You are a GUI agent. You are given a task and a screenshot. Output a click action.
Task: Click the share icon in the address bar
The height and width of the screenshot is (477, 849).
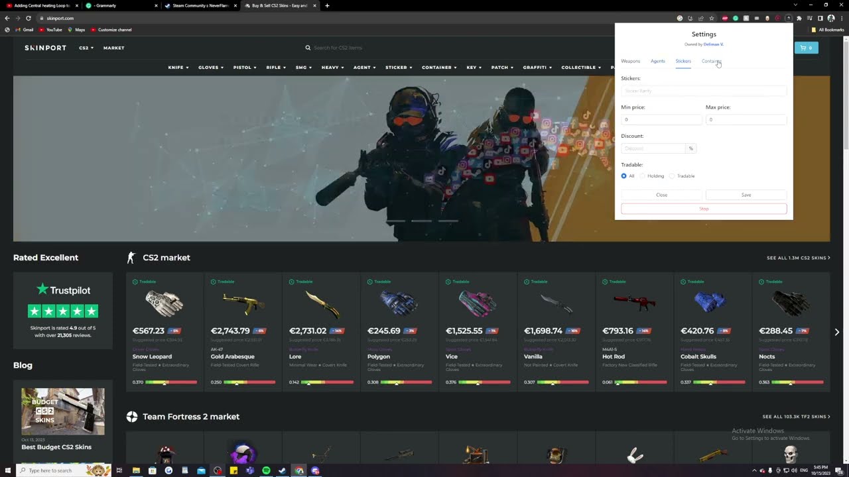(701, 18)
